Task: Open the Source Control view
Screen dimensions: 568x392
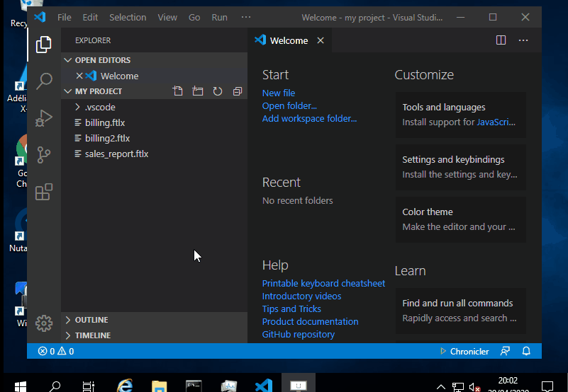Action: (x=44, y=155)
